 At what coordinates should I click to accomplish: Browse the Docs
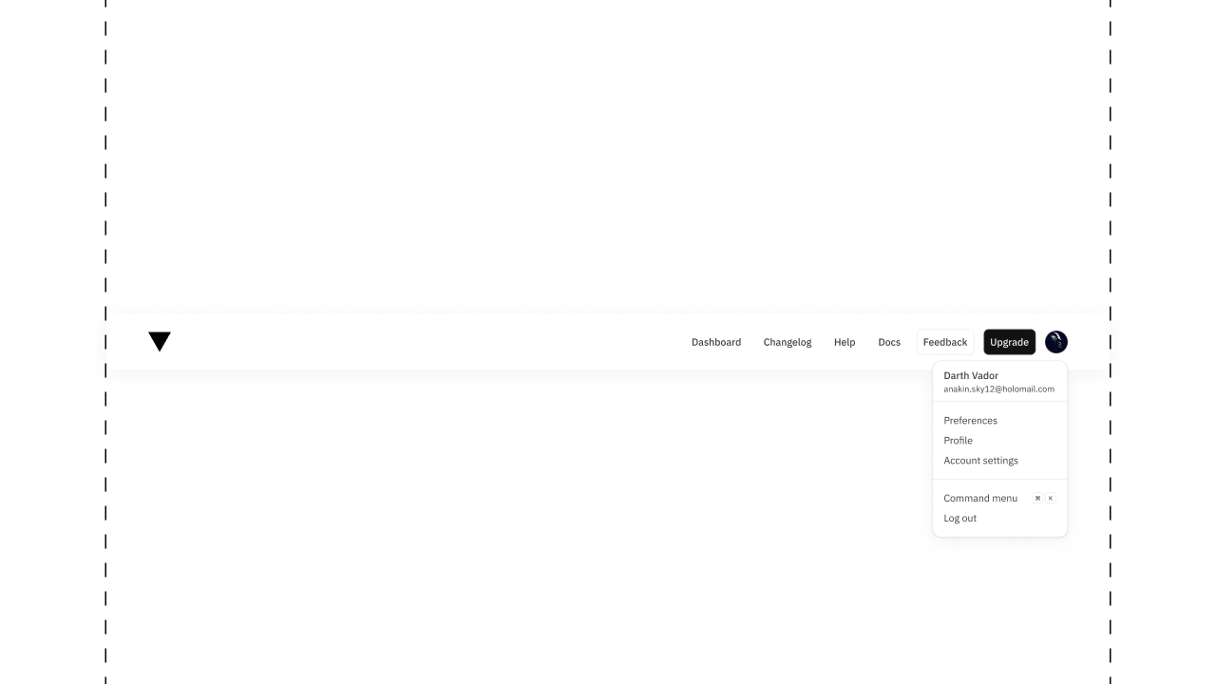tap(889, 342)
